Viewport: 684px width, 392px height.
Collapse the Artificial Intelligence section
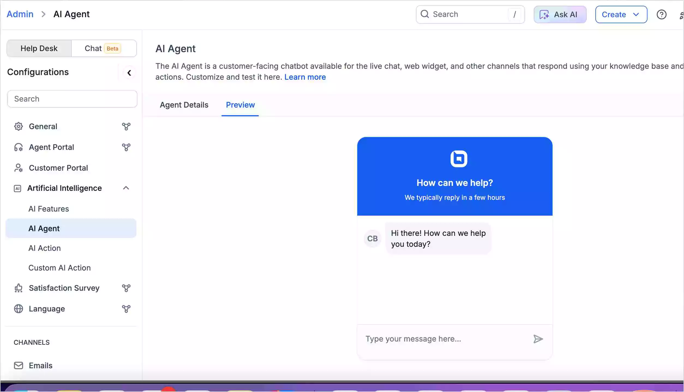[x=126, y=188]
